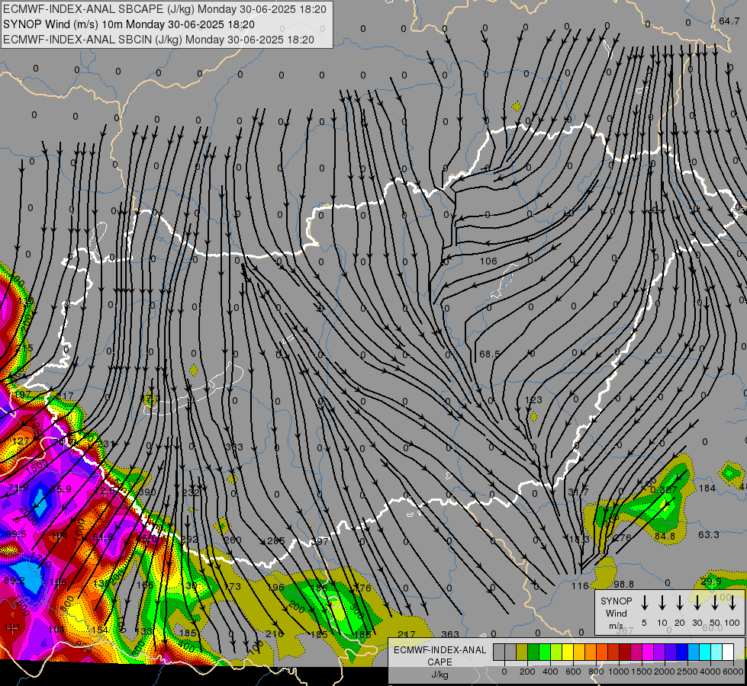Select the white 6000 J/kg legend swatch
This screenshot has width=747, height=686.
[728, 652]
